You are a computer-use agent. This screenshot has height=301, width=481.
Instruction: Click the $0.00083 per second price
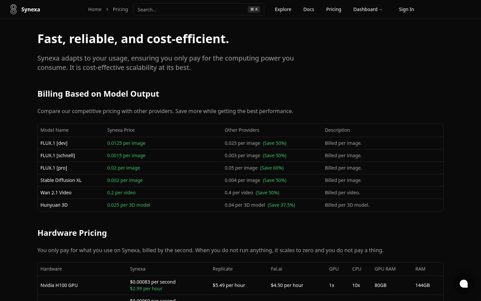[x=153, y=282]
